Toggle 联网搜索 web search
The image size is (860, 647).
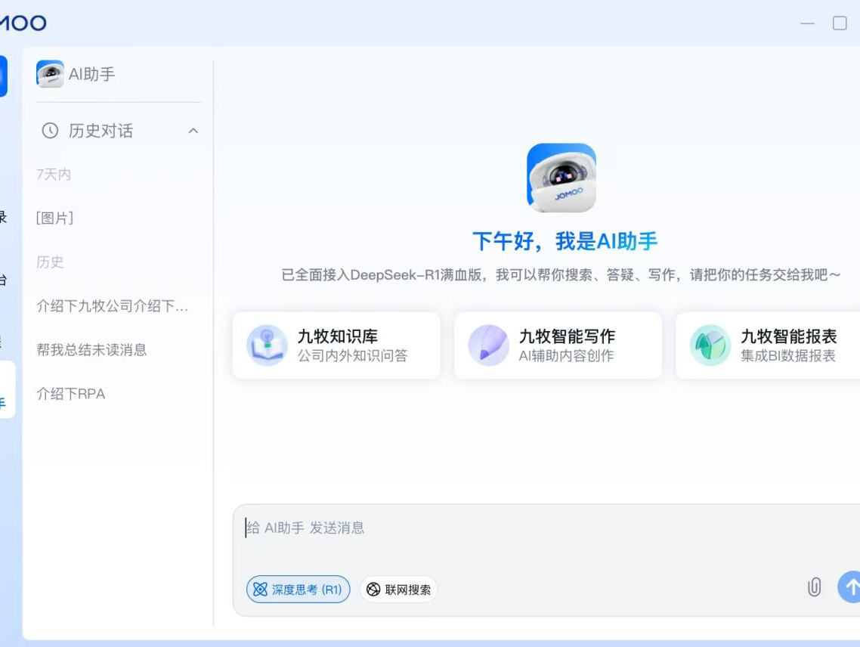pyautogui.click(x=399, y=590)
